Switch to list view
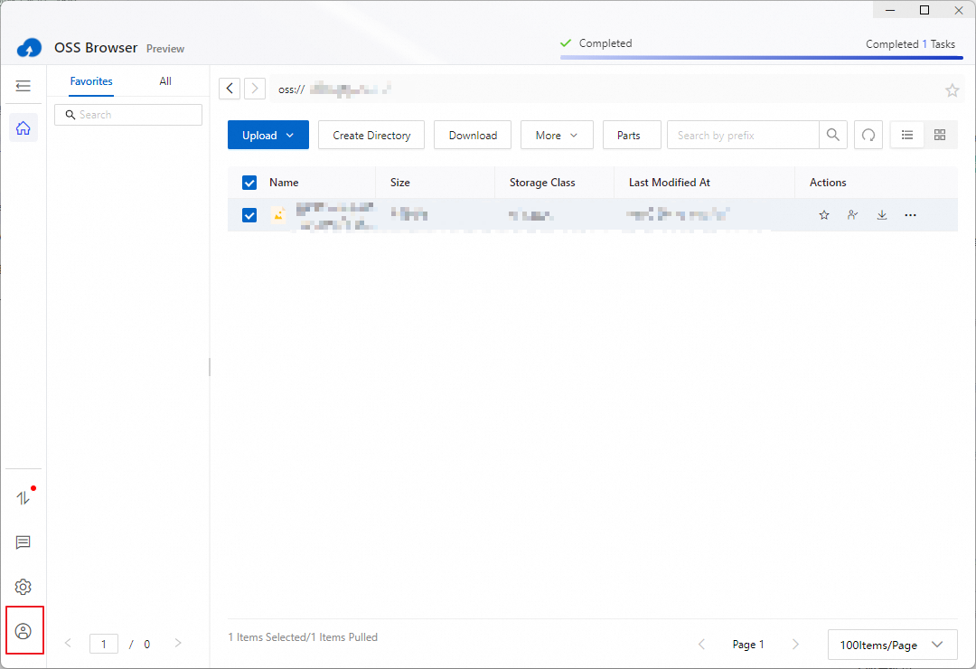The image size is (976, 669). coord(907,135)
